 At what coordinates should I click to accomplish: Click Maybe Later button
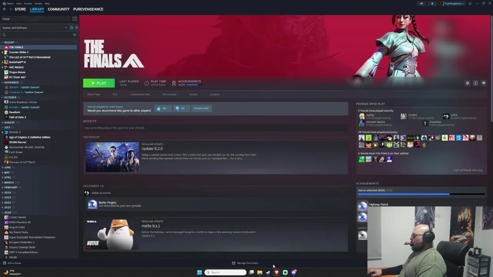click(201, 108)
